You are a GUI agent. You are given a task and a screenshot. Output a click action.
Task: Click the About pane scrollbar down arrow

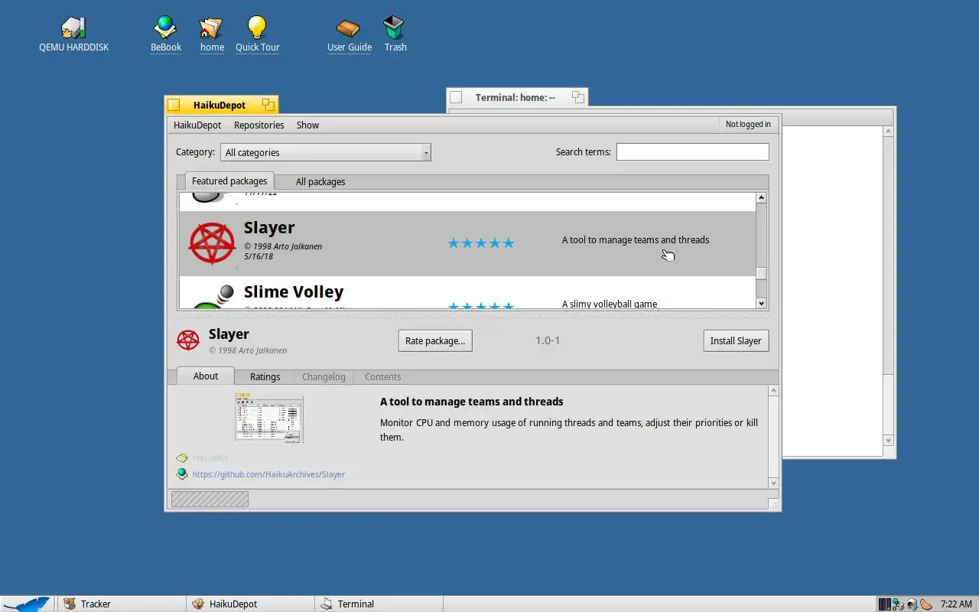click(x=773, y=483)
